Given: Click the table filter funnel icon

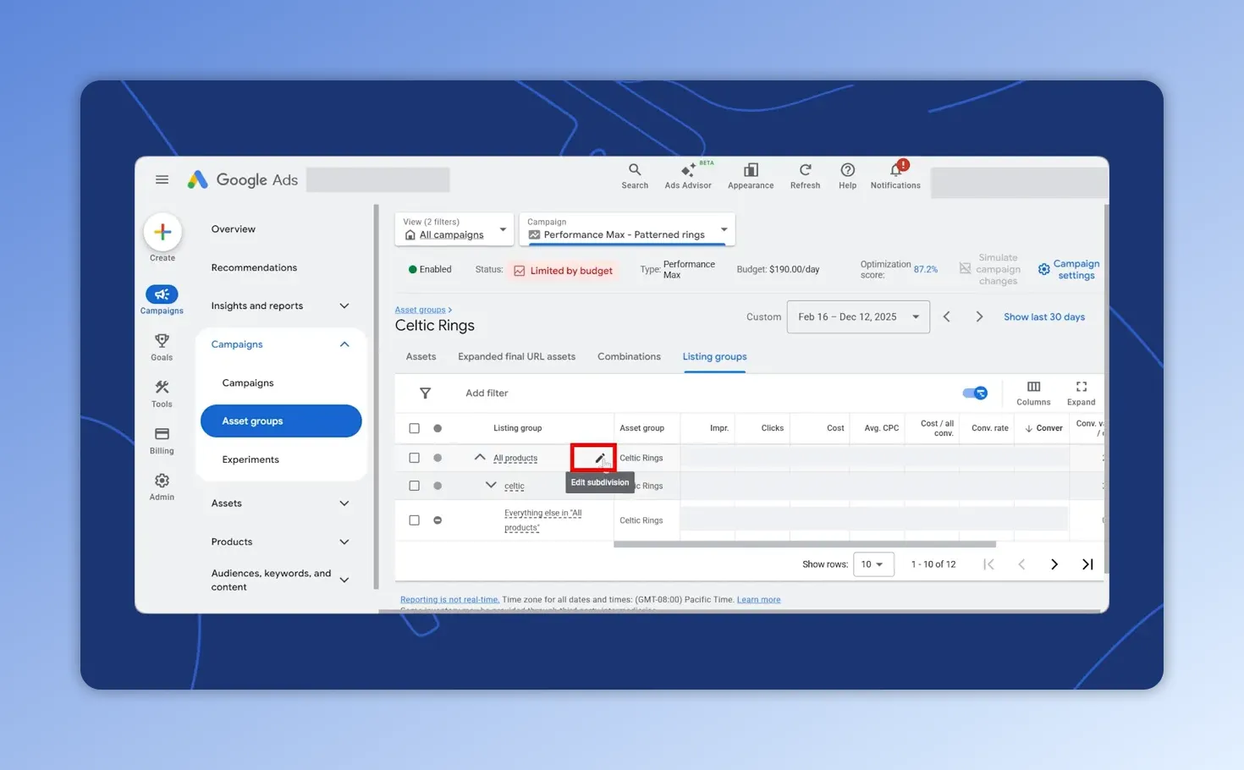Looking at the screenshot, I should pos(425,393).
